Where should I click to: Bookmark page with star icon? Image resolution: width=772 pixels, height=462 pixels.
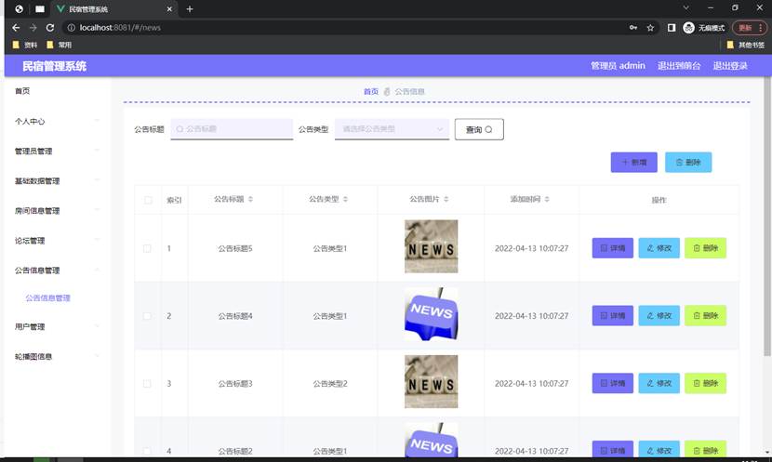tap(650, 28)
